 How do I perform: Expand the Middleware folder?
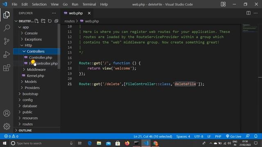tap(36, 69)
